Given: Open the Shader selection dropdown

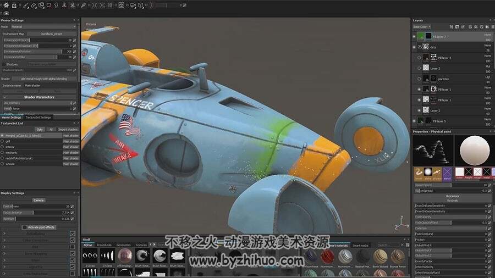Looking at the screenshot, I should pos(44,79).
